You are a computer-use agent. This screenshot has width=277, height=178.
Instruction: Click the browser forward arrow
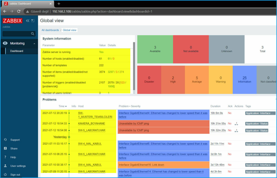pyautogui.click(x=12, y=11)
